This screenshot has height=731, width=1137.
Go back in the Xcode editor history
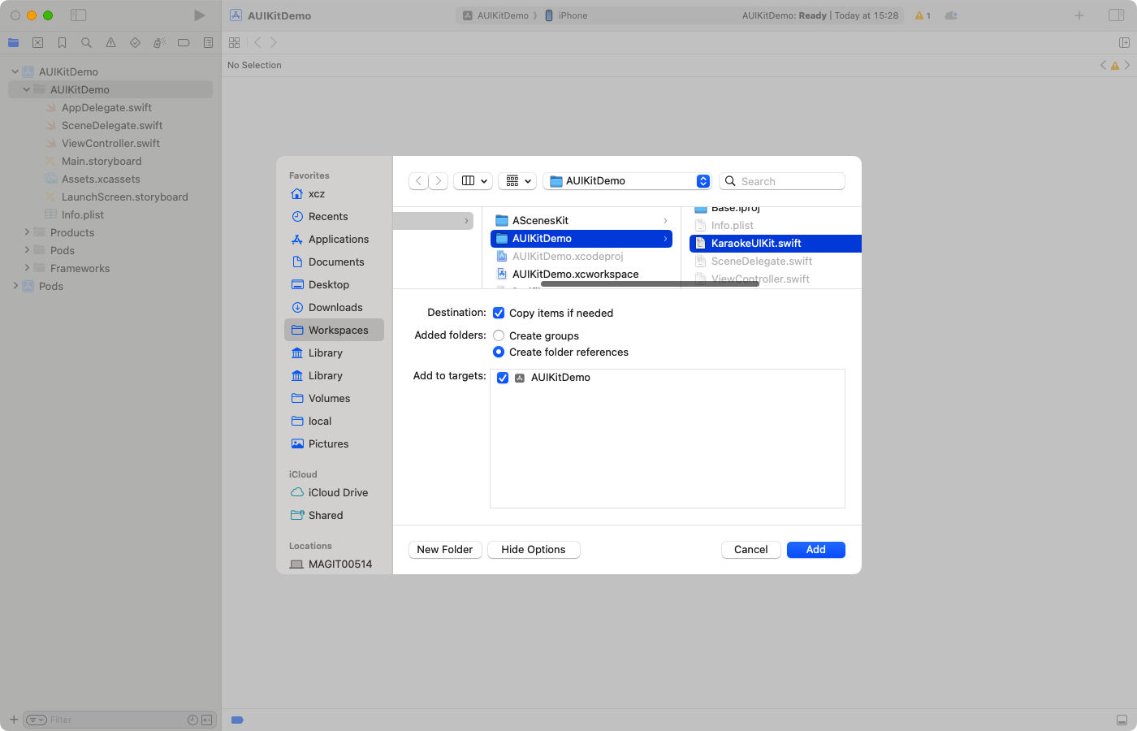coord(257,42)
